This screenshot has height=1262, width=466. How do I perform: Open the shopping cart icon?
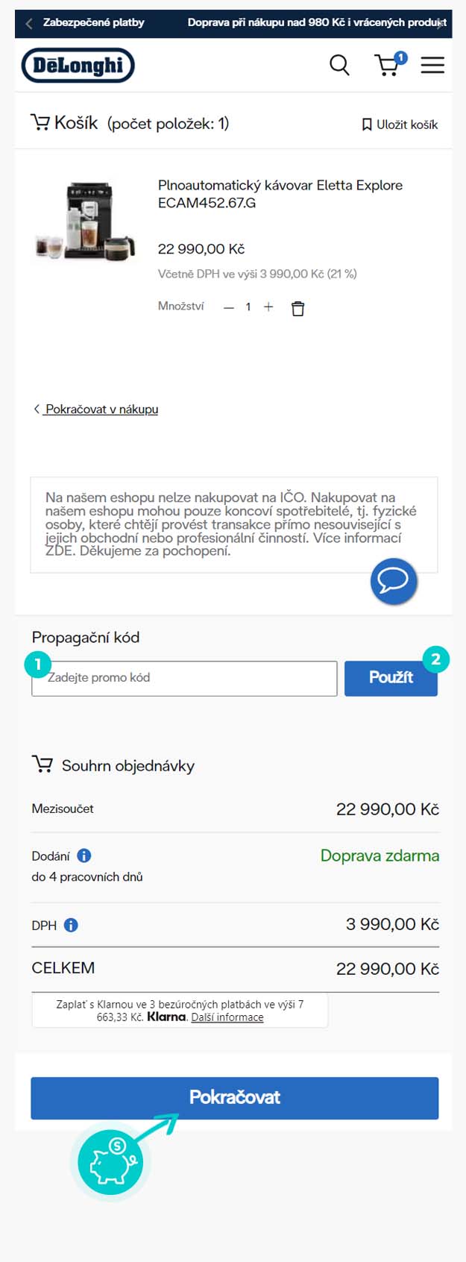coord(388,65)
